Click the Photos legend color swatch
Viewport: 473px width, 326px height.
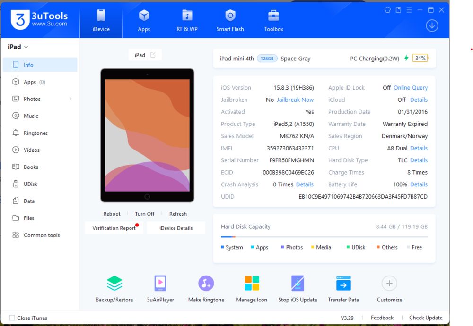pyautogui.click(x=282, y=247)
